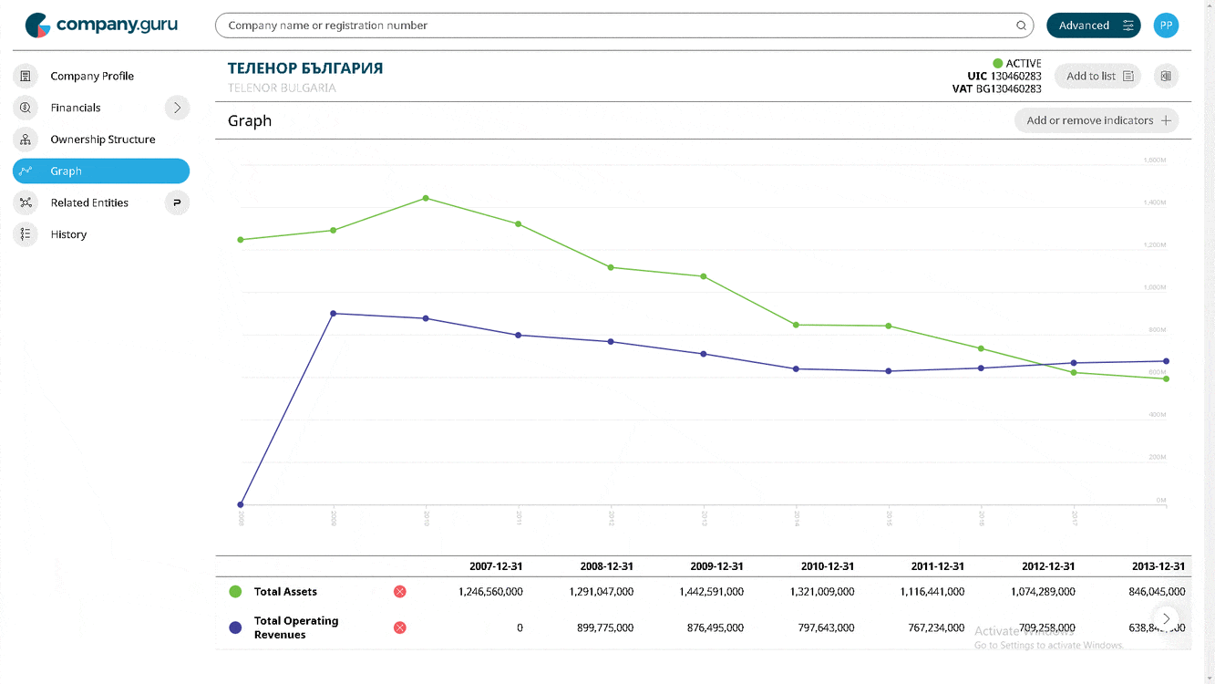The image size is (1215, 684).
Task: Click the search magnifier icon
Action: pyautogui.click(x=1022, y=26)
